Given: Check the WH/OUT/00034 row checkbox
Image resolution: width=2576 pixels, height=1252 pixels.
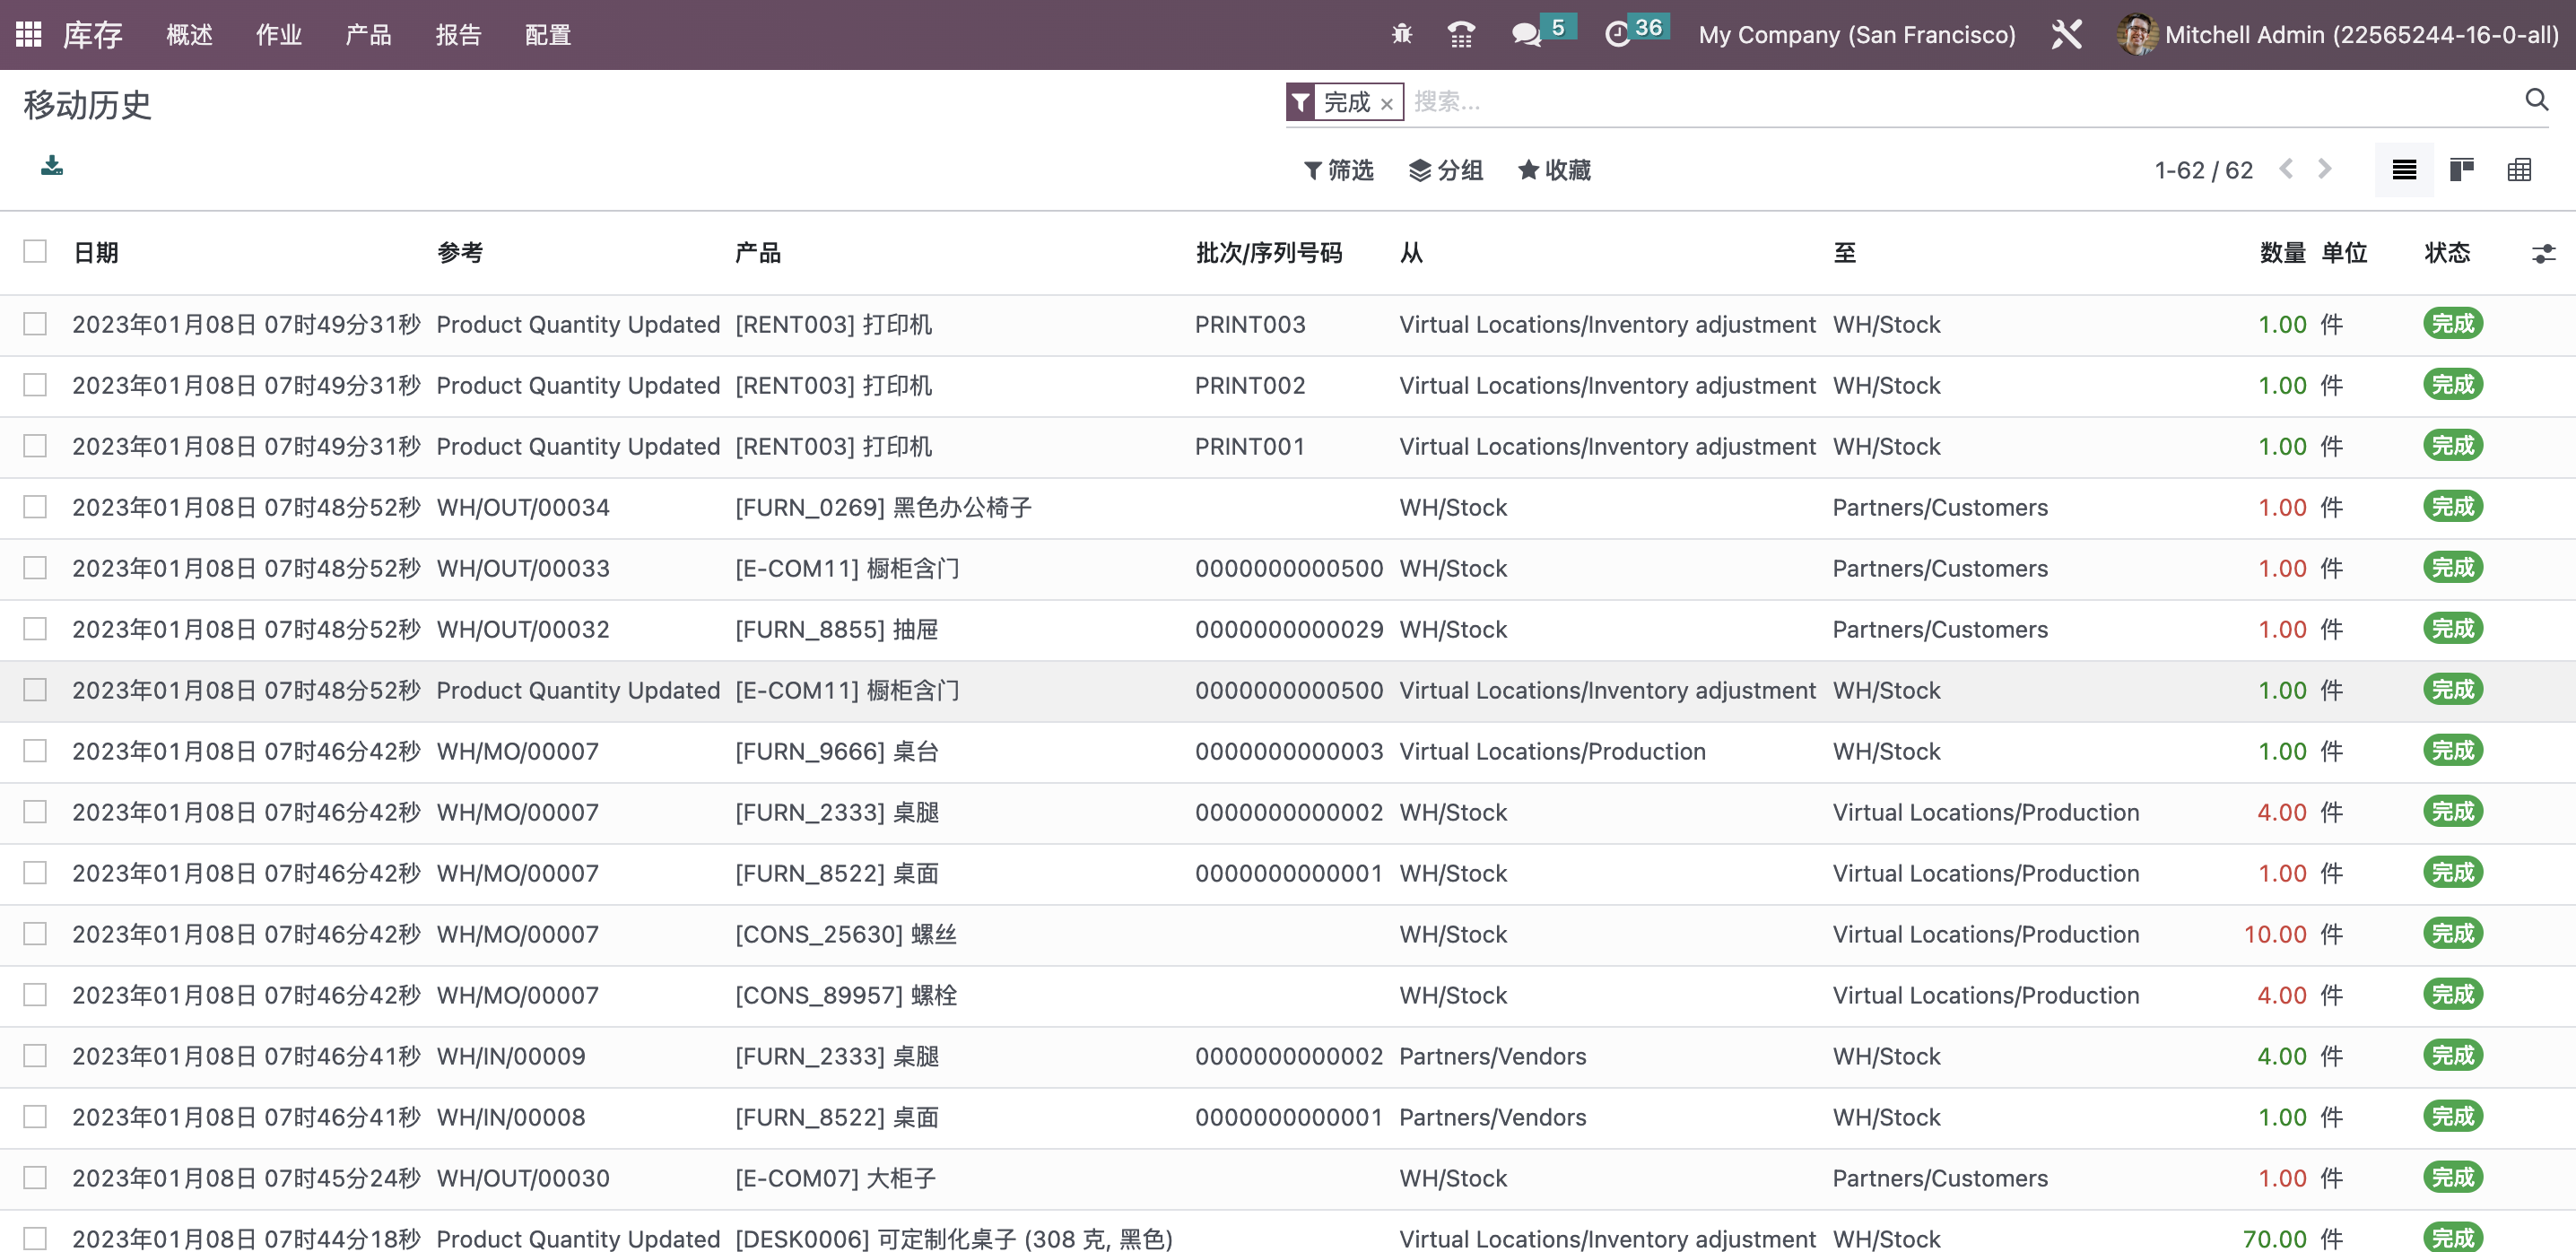Looking at the screenshot, I should [x=35, y=507].
